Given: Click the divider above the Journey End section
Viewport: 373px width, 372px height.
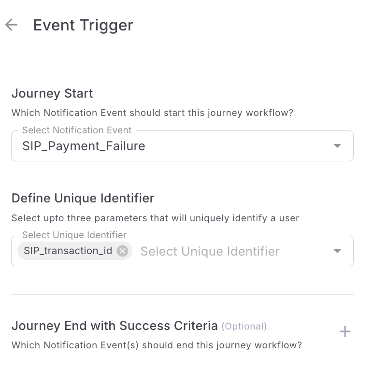Looking at the screenshot, I should point(182,295).
